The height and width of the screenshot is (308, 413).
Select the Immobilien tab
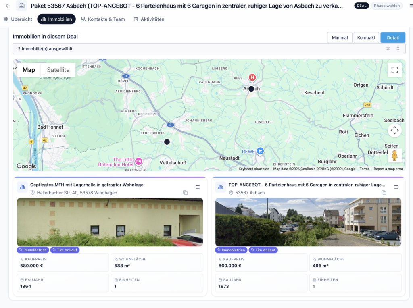point(56,19)
